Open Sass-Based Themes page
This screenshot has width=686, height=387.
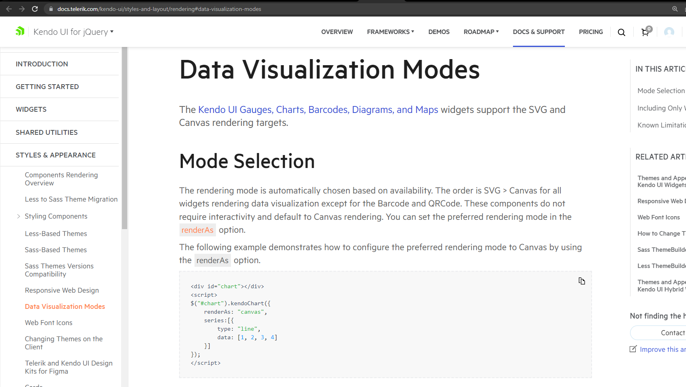[x=56, y=250]
